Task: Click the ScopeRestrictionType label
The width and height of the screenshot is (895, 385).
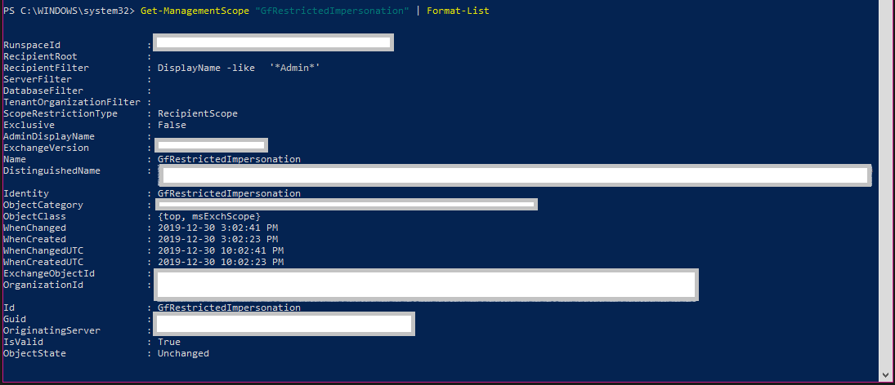Action: (x=60, y=113)
